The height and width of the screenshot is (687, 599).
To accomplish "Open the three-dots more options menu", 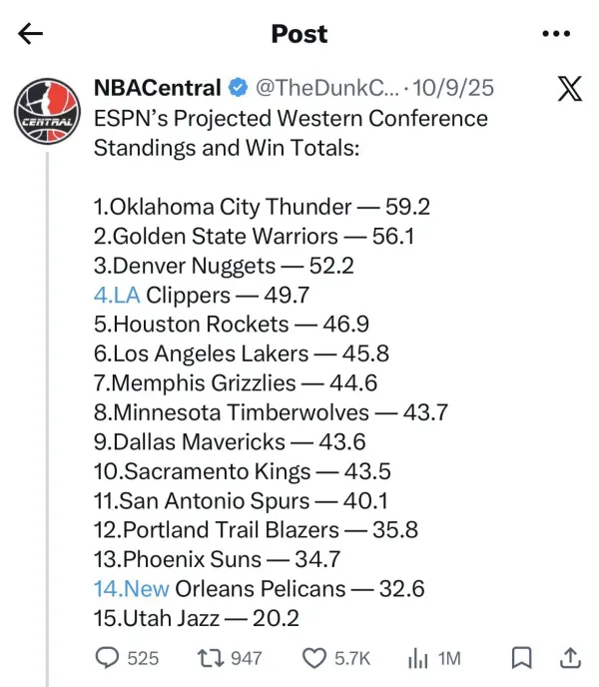I will pos(556,33).
